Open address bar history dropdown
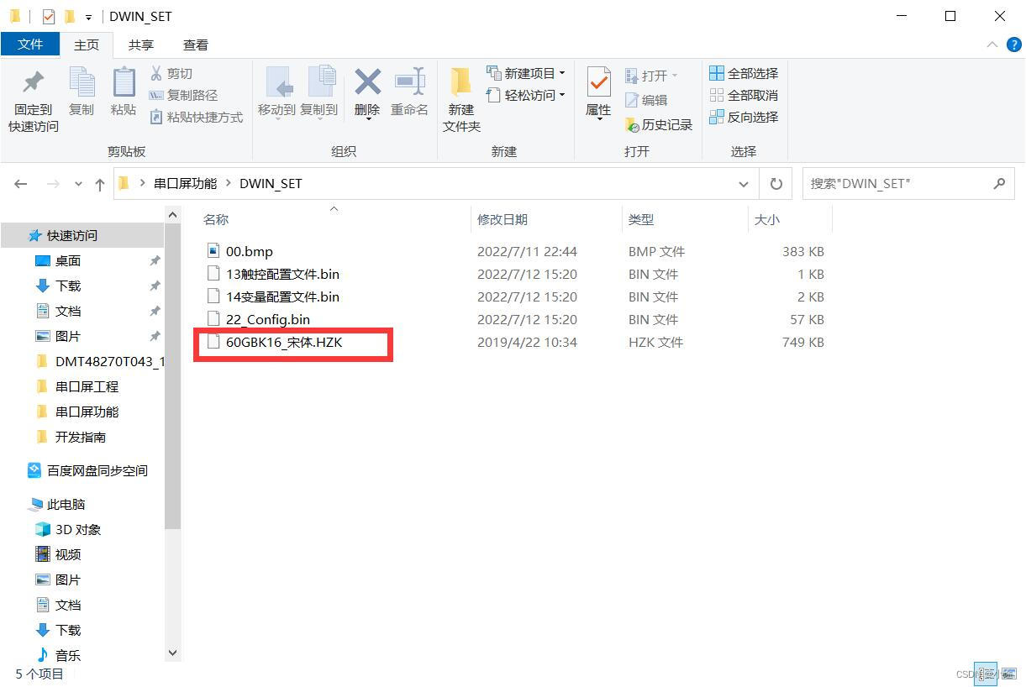The width and height of the screenshot is (1026, 687). tap(744, 184)
